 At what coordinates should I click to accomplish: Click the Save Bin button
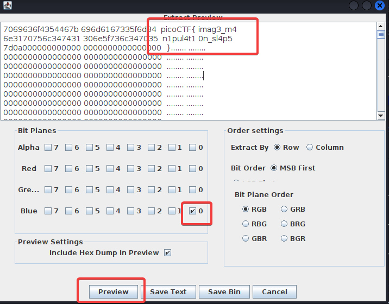pos(224,292)
